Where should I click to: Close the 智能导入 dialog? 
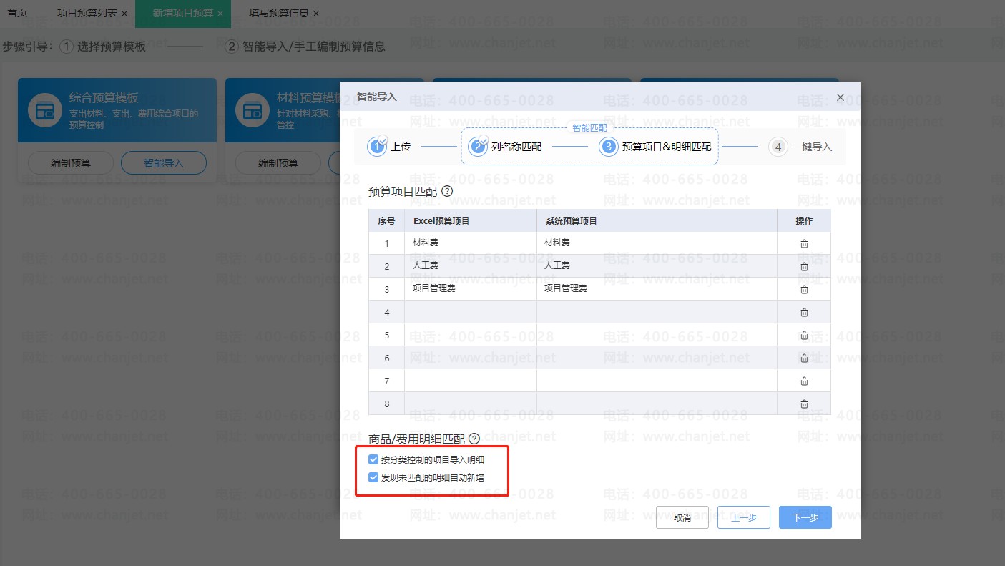point(840,97)
